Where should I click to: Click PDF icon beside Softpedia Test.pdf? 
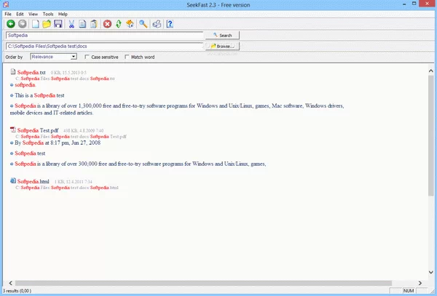coord(13,129)
